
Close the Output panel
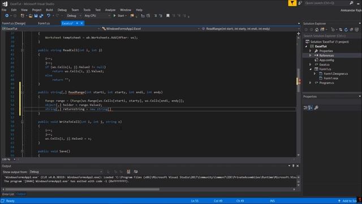click(x=298, y=166)
